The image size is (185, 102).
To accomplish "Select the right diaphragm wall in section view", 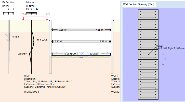I will pos(112,47).
